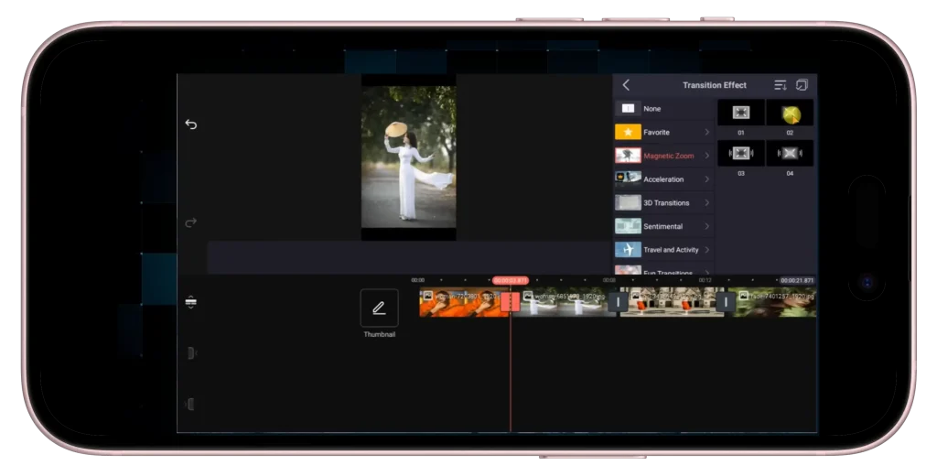Open the Acceleration transitions category
This screenshot has height=476, width=937.
click(x=664, y=178)
